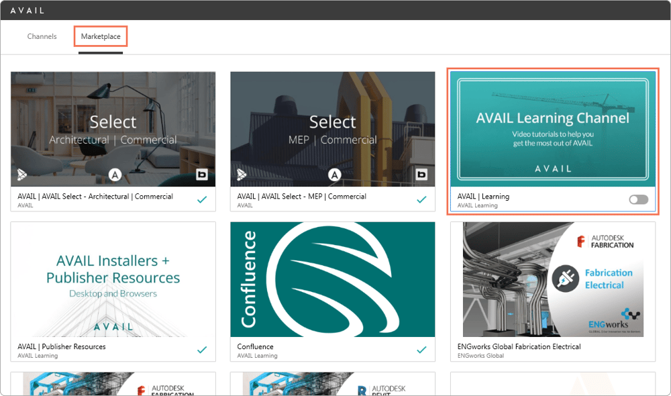Click the Autodesk 'A' icon on Architectural card
The height and width of the screenshot is (396, 671).
[x=115, y=175]
